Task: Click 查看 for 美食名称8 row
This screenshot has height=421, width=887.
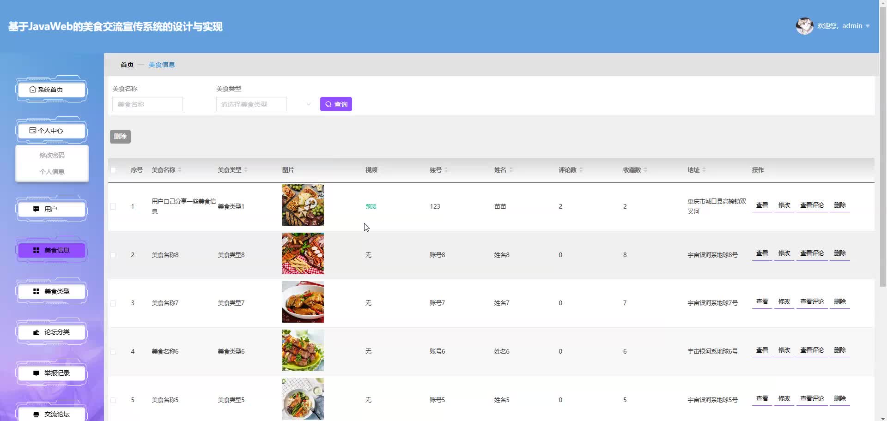Action: point(762,253)
